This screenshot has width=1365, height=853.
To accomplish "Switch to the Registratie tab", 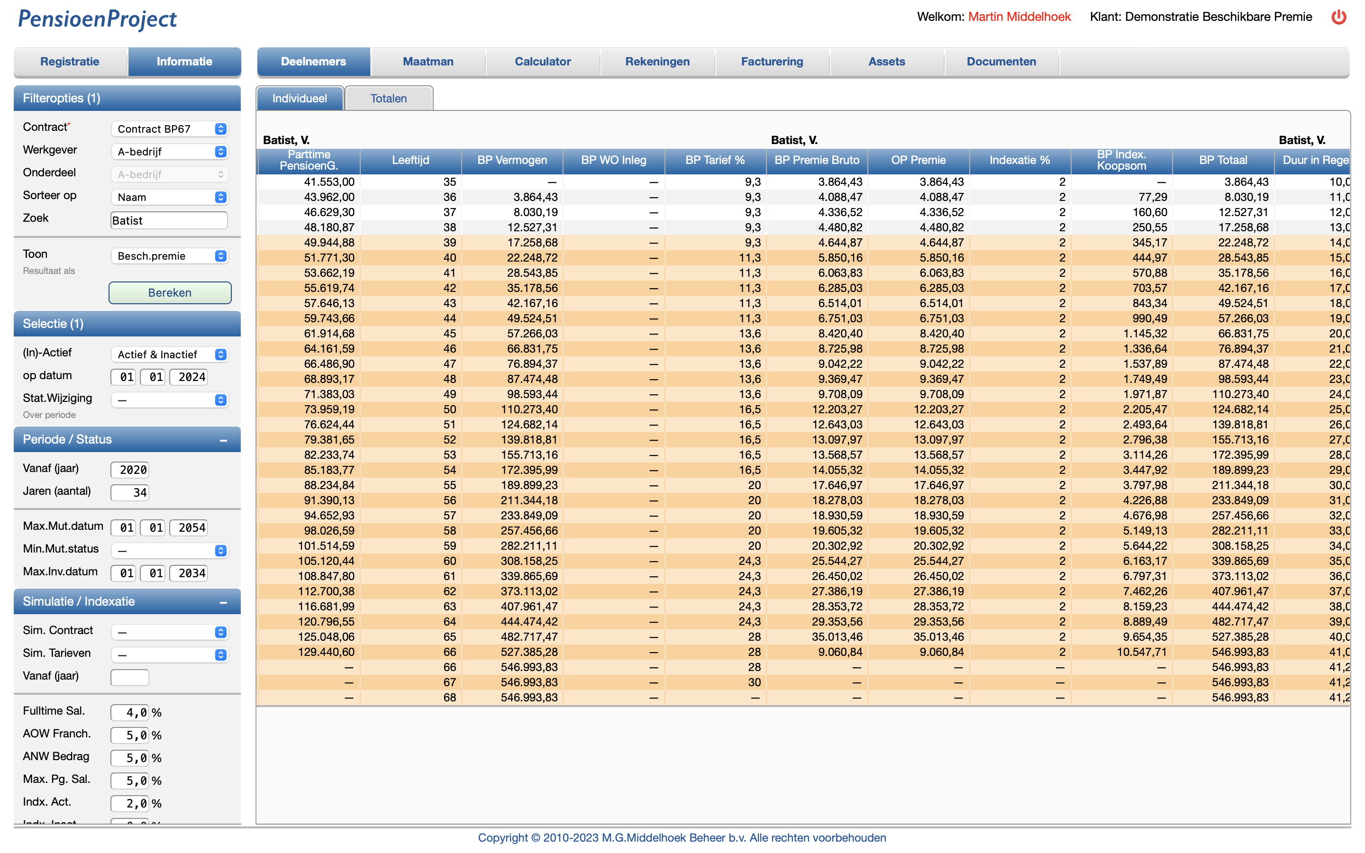I will (x=70, y=62).
